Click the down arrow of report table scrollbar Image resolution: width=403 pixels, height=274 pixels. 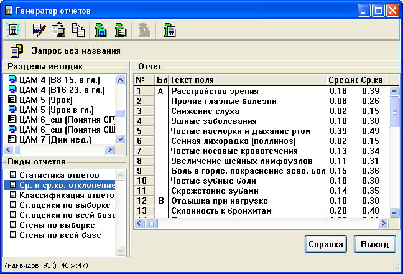pyautogui.click(x=394, y=213)
